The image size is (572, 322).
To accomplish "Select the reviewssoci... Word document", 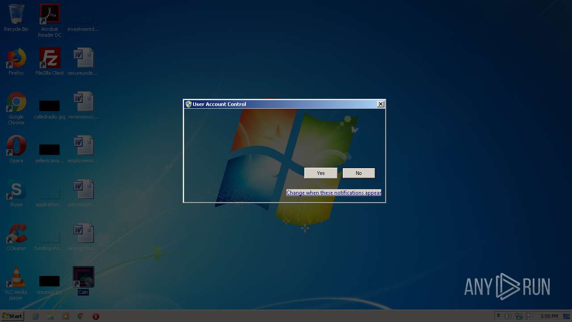I will click(x=83, y=106).
